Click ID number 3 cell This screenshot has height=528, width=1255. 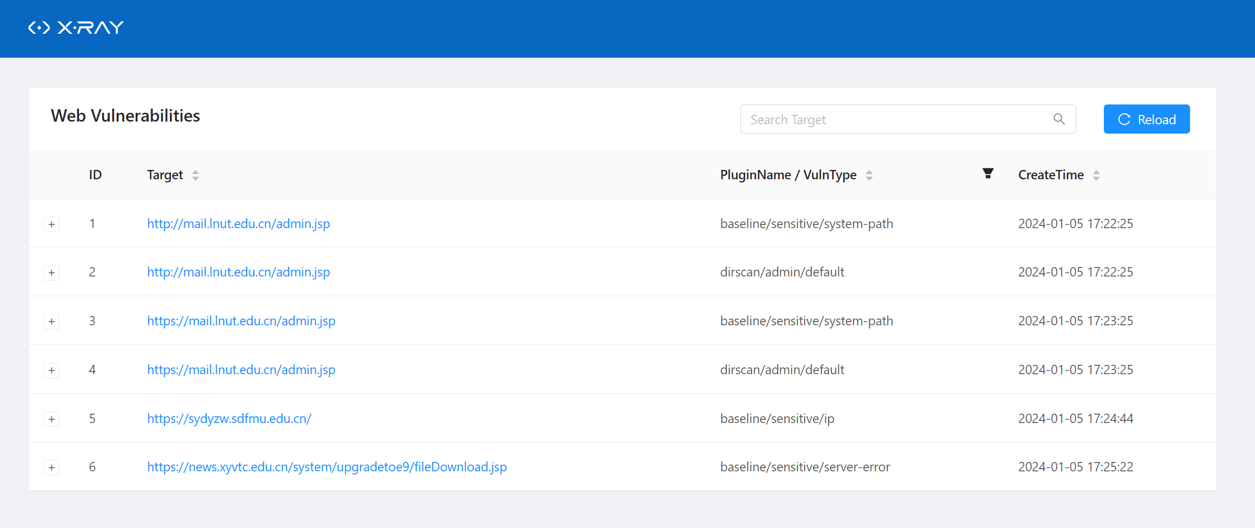pyautogui.click(x=92, y=321)
